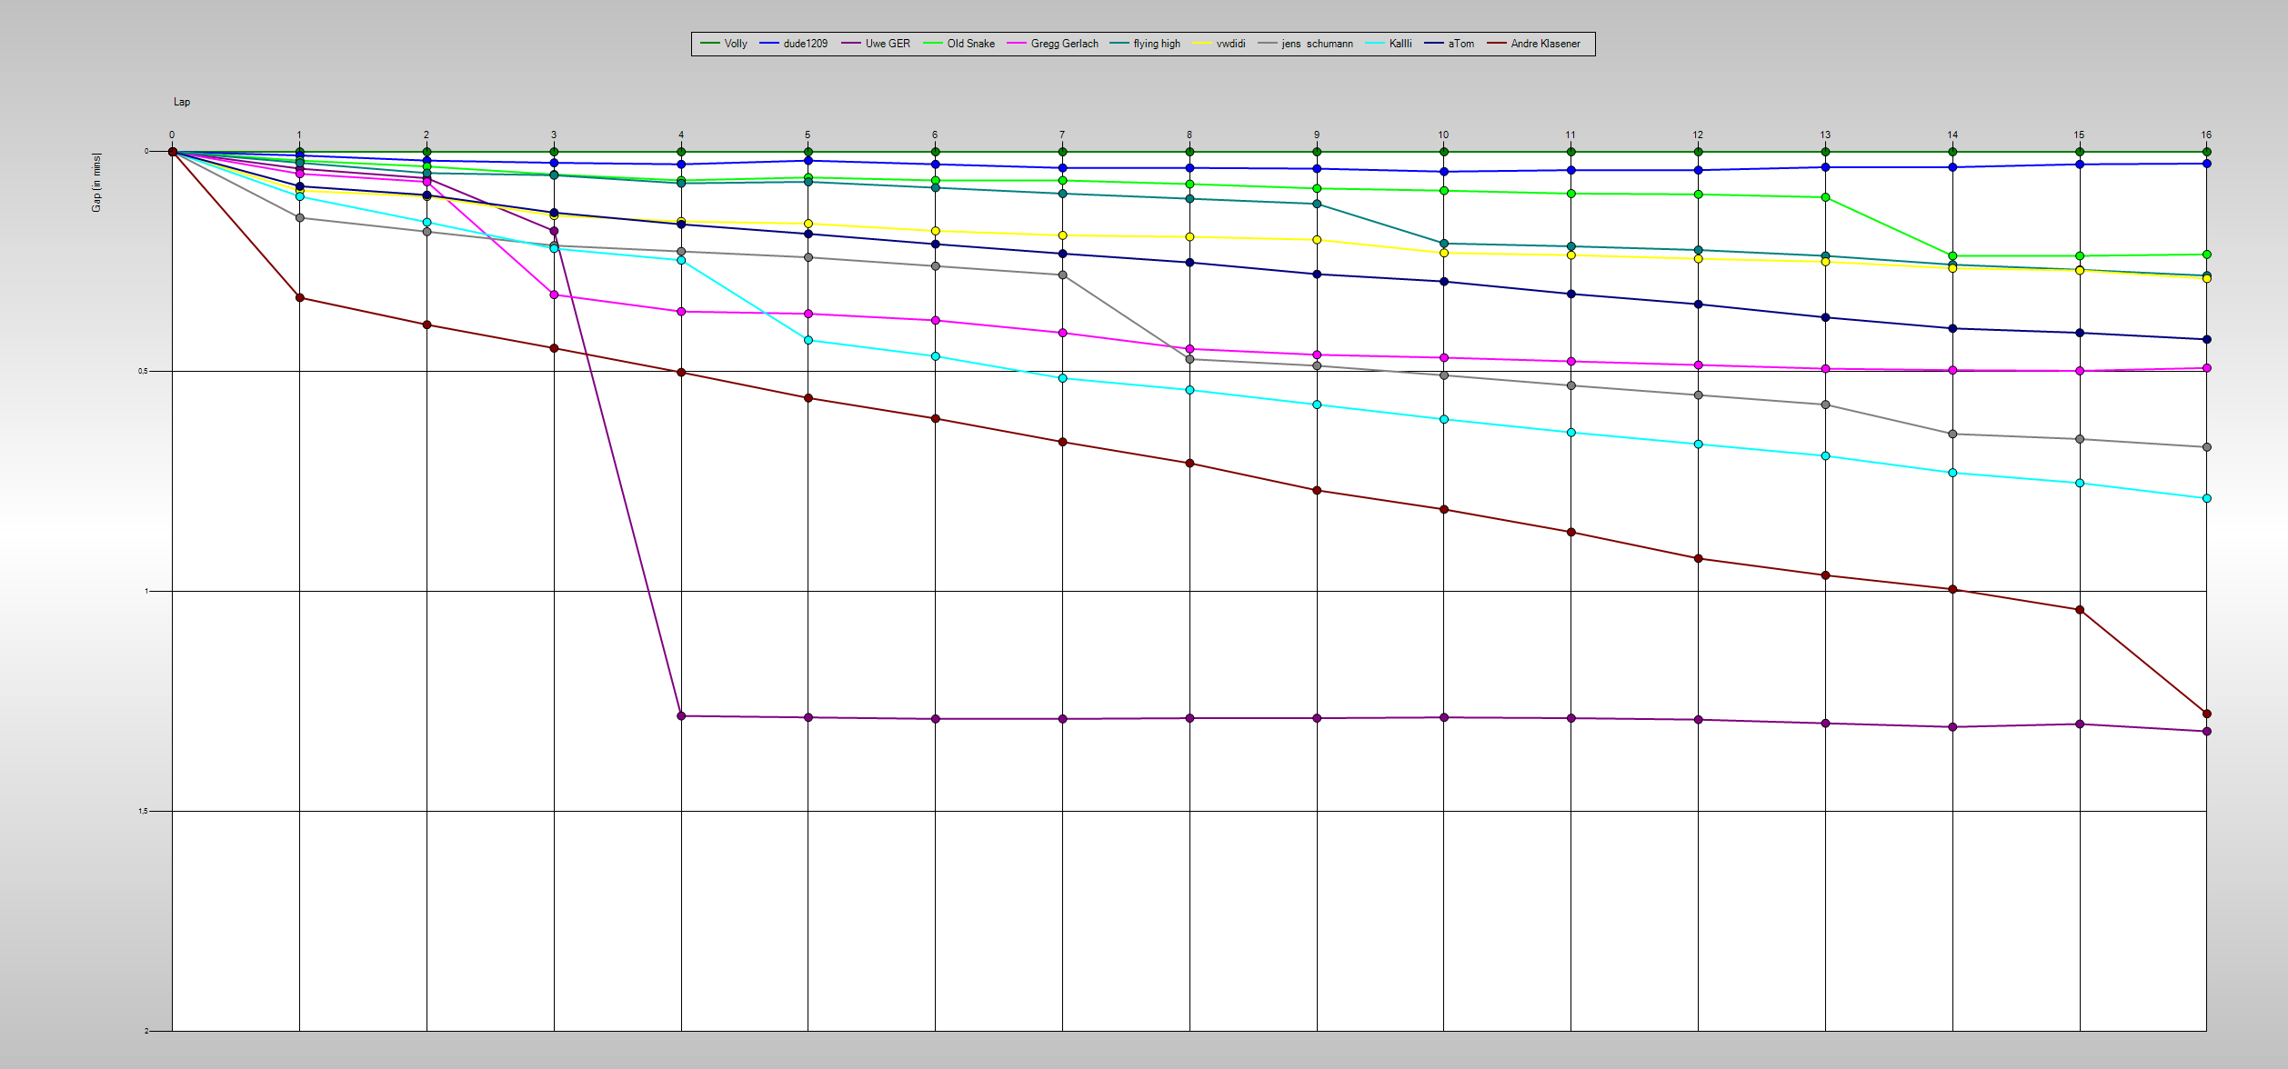The image size is (2288, 1069).
Task: Click the blue dude1209 point at lap 10
Action: [x=1444, y=172]
